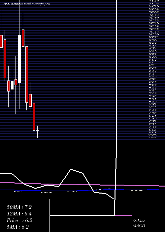Select the 50MA : 7.2 legend text
This screenshot has width=165, height=232.
pos(19,207)
